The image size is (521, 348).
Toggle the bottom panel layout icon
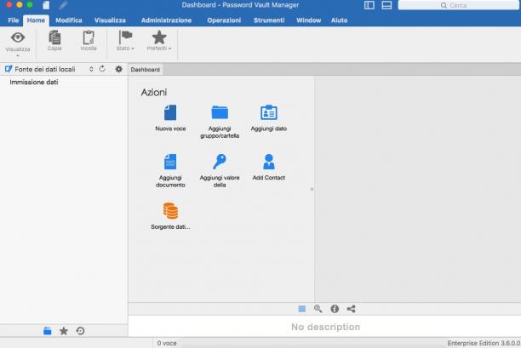click(386, 5)
